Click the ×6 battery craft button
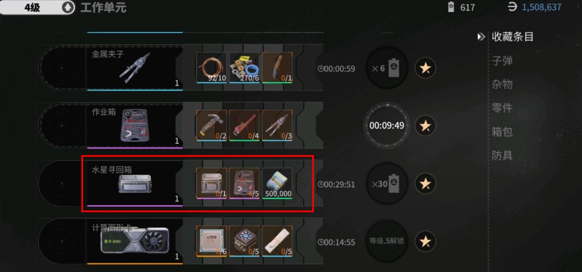 (x=387, y=68)
